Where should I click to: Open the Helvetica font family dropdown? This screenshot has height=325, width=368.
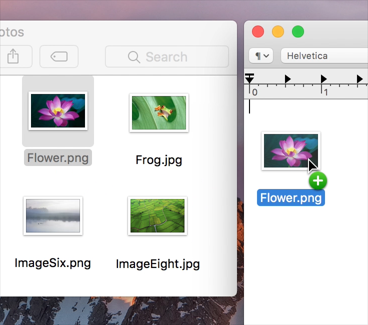pyautogui.click(x=324, y=56)
